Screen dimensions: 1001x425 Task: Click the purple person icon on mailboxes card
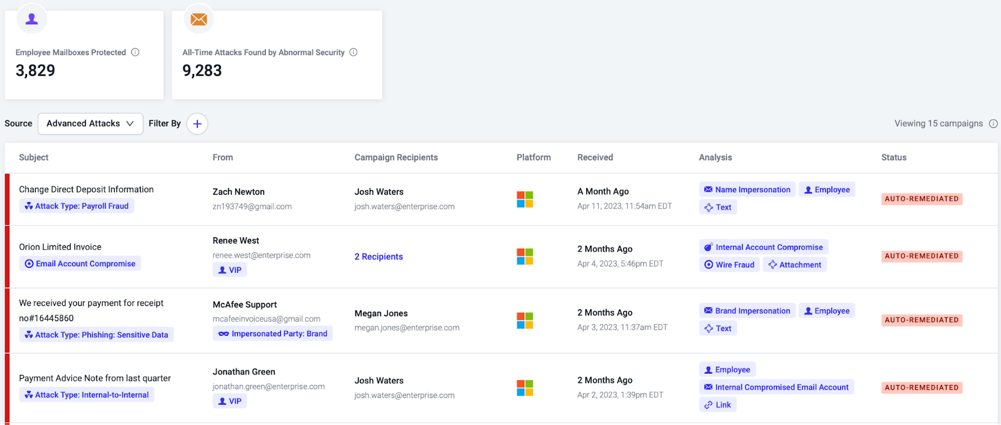32,19
